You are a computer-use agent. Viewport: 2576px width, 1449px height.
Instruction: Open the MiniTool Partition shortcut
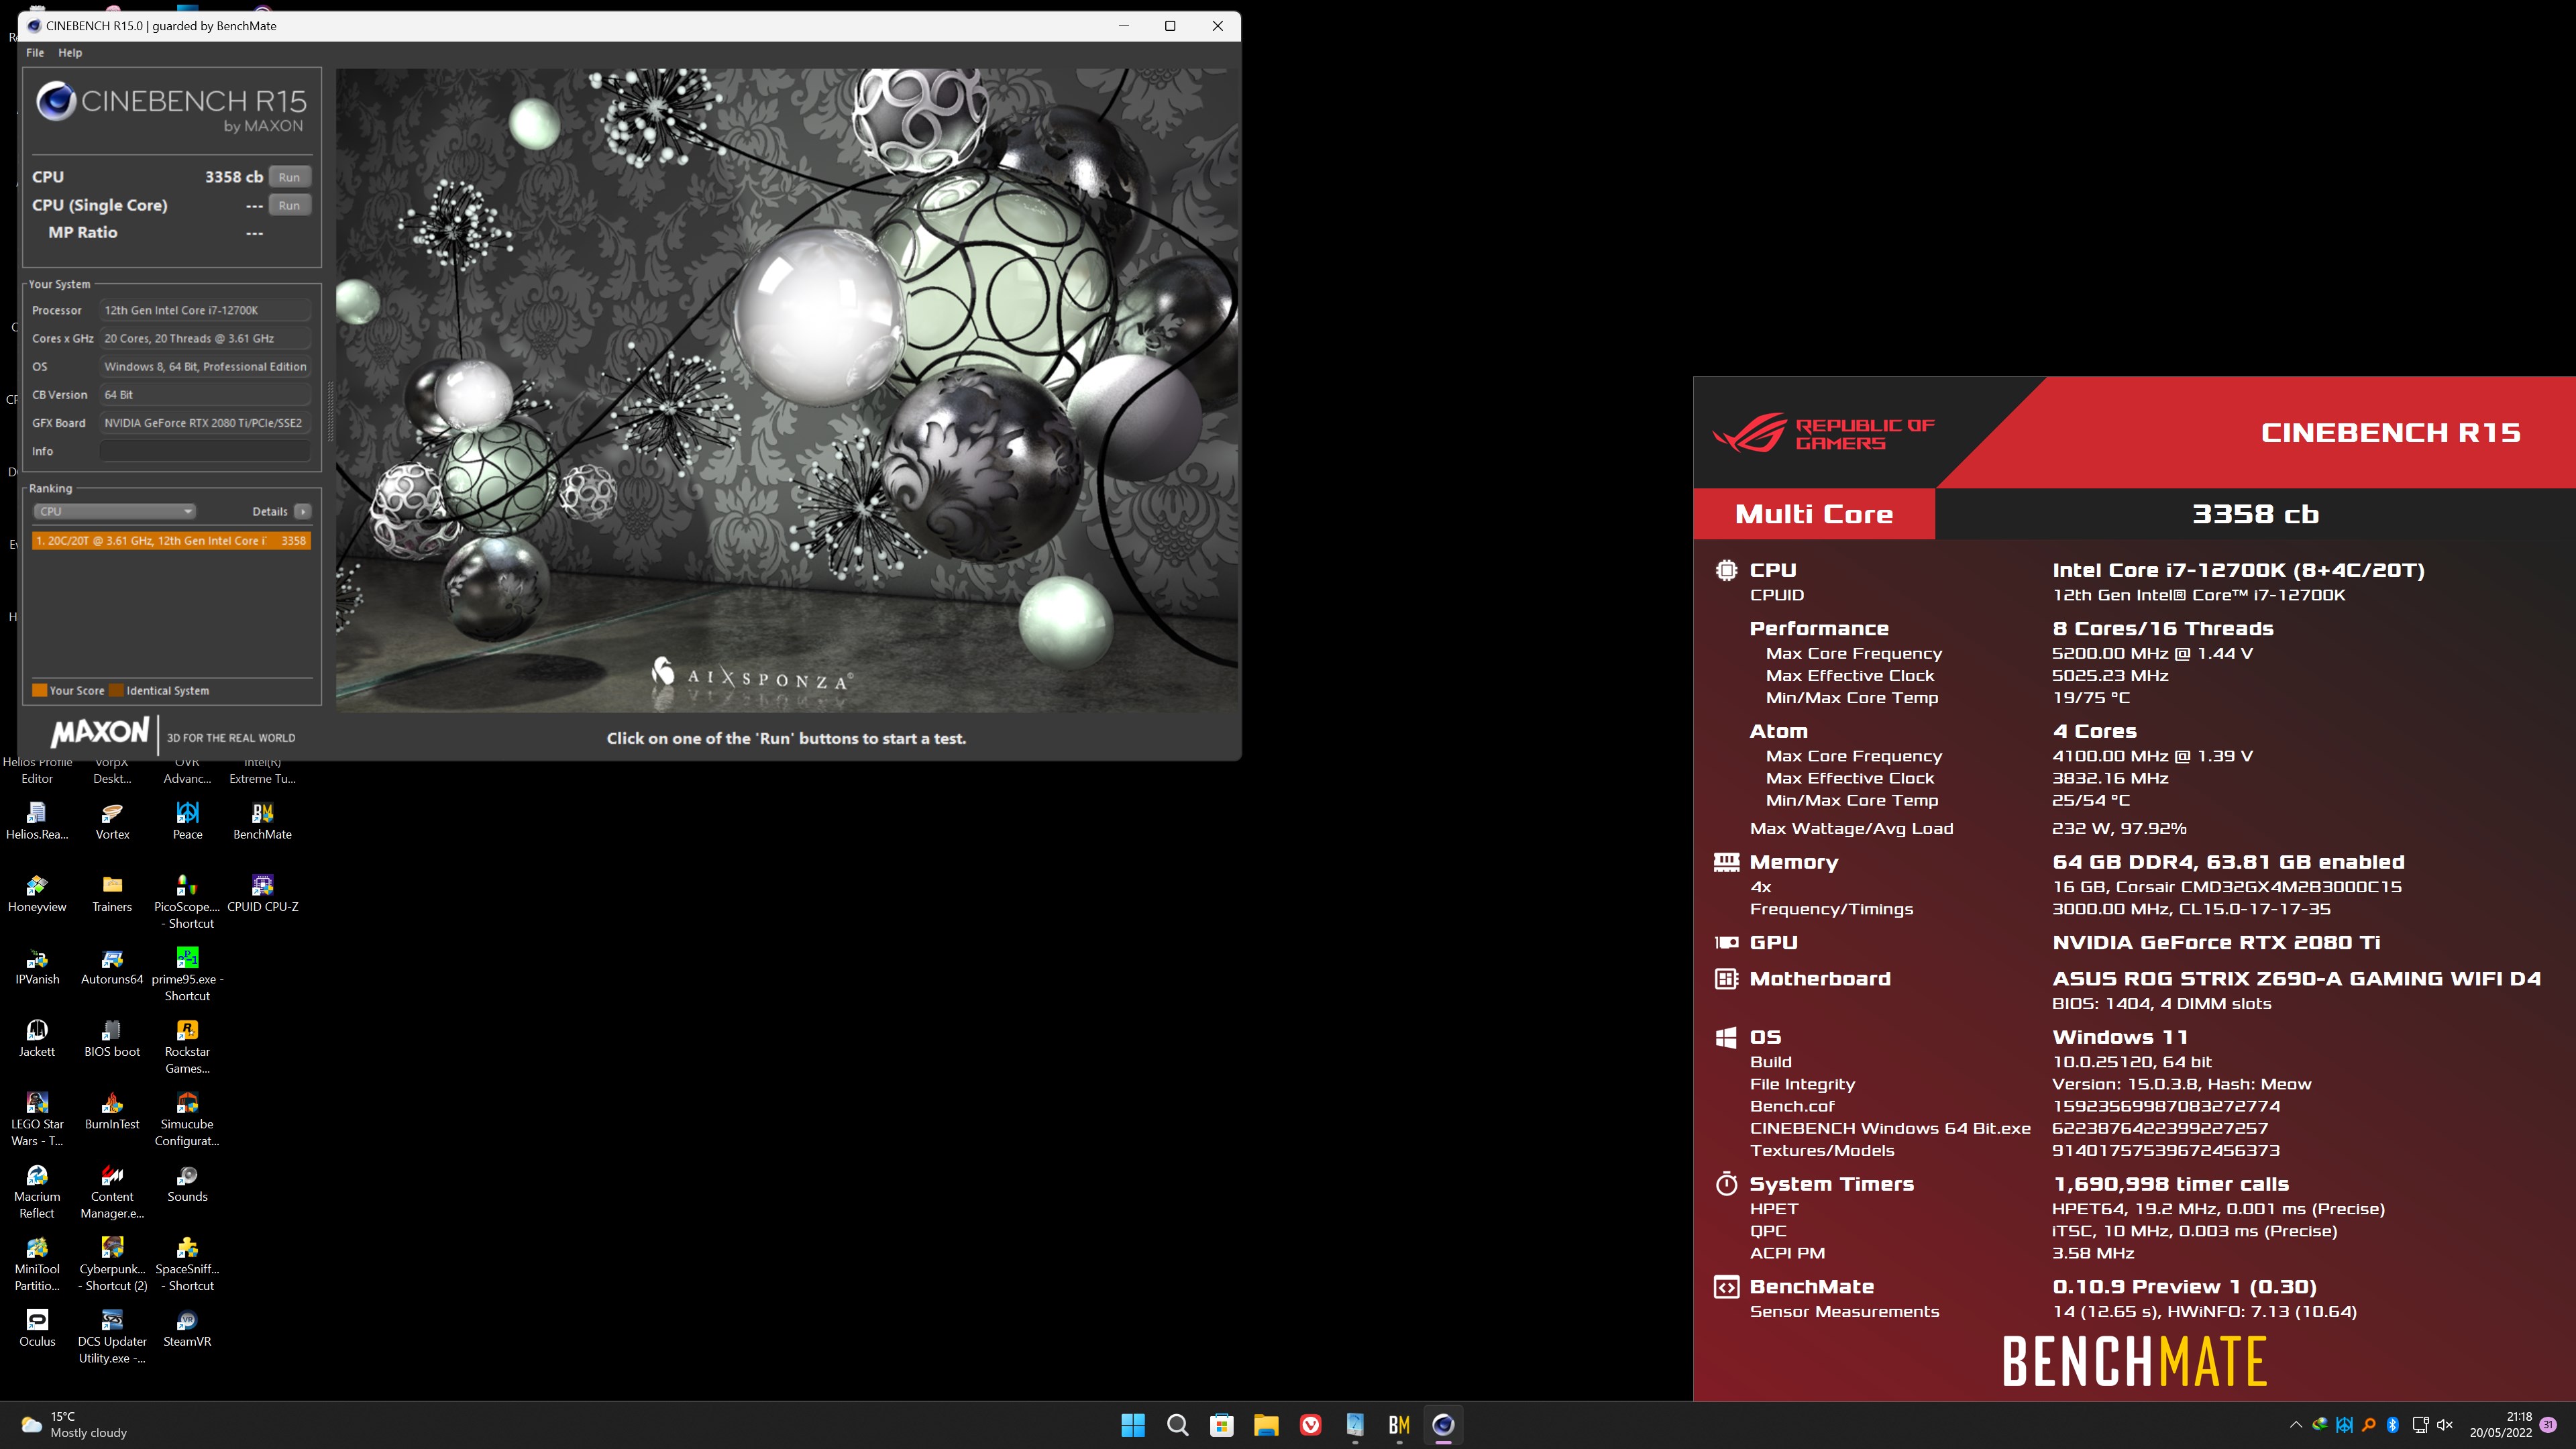click(37, 1263)
